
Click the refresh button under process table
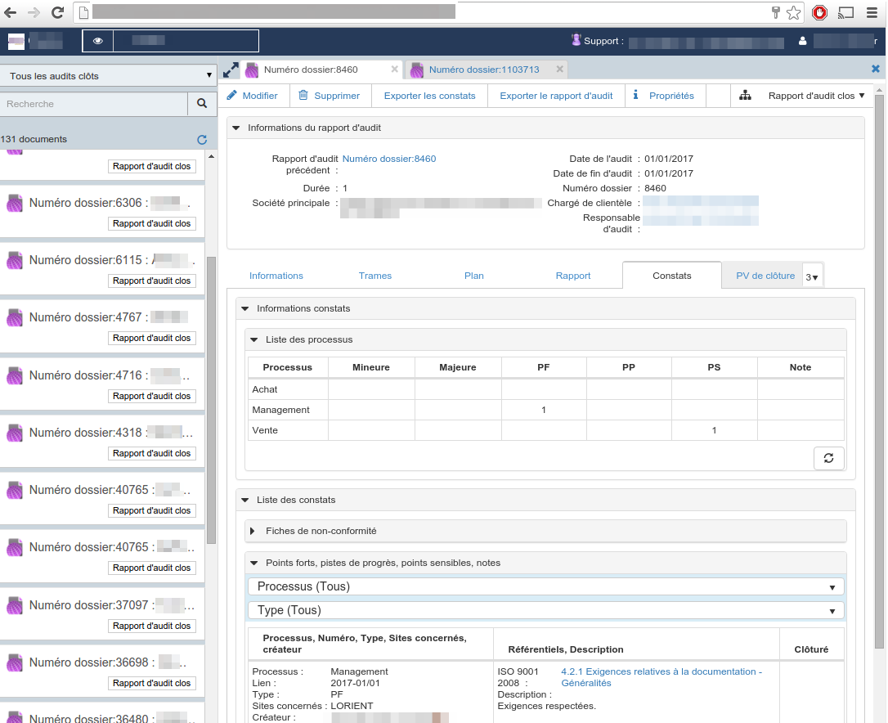point(828,458)
